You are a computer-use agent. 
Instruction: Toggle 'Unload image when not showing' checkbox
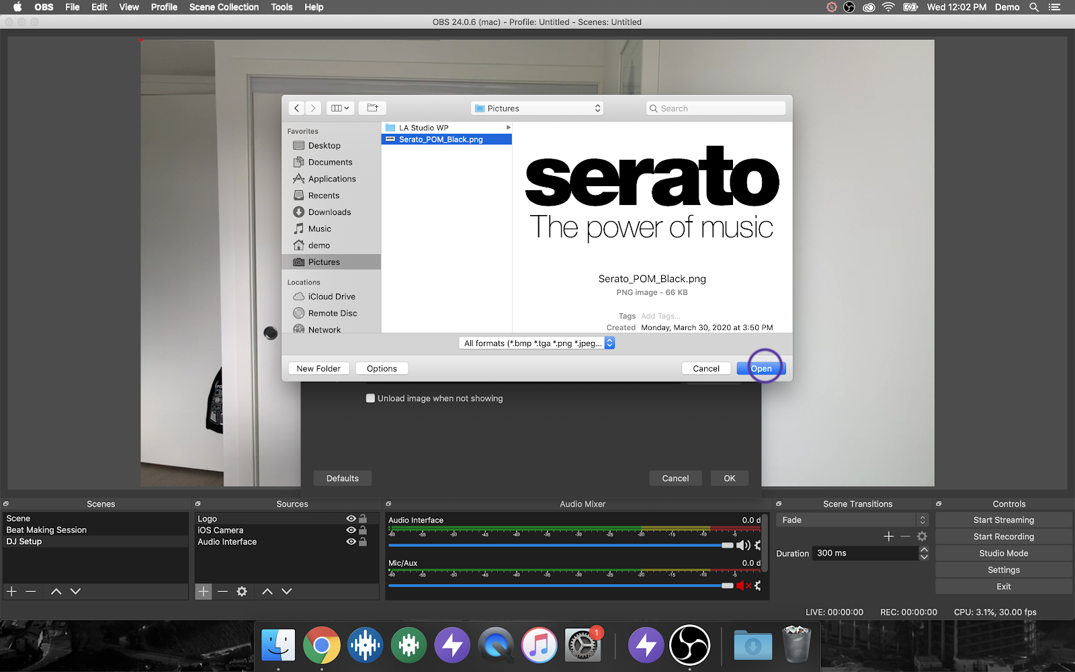(370, 398)
